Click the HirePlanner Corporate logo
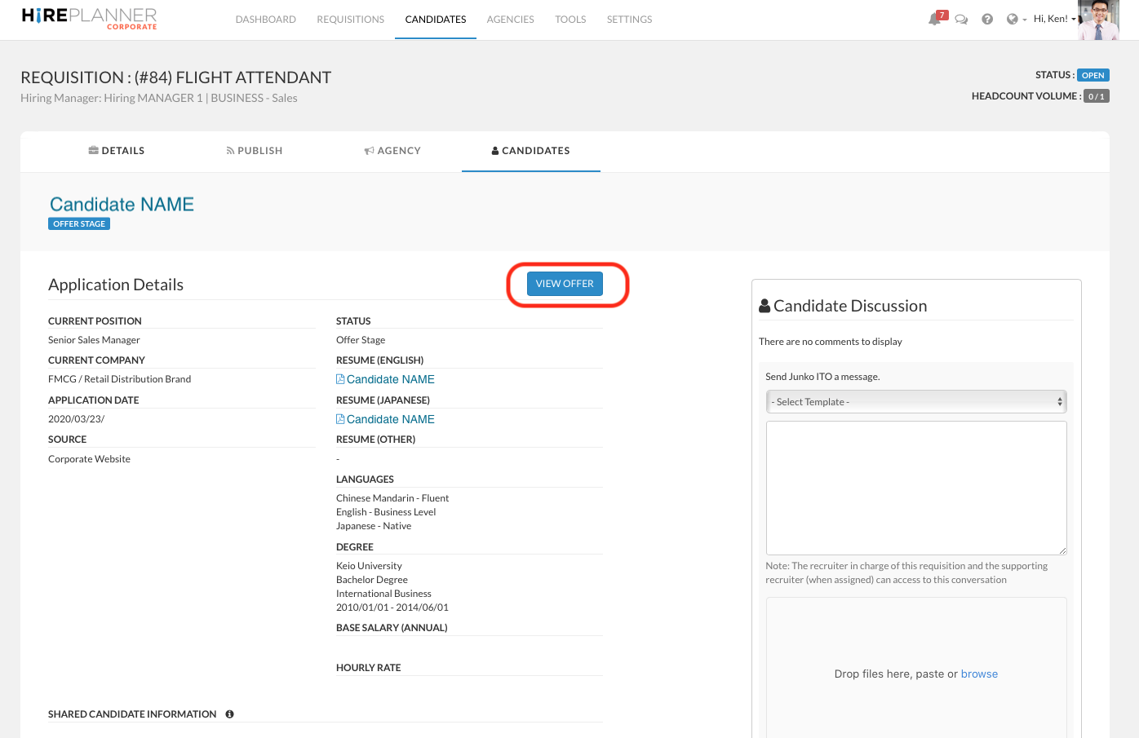Viewport: 1139px width, 738px height. 90,19
